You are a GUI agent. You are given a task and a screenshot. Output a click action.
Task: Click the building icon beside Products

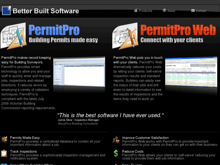click(136, 10)
